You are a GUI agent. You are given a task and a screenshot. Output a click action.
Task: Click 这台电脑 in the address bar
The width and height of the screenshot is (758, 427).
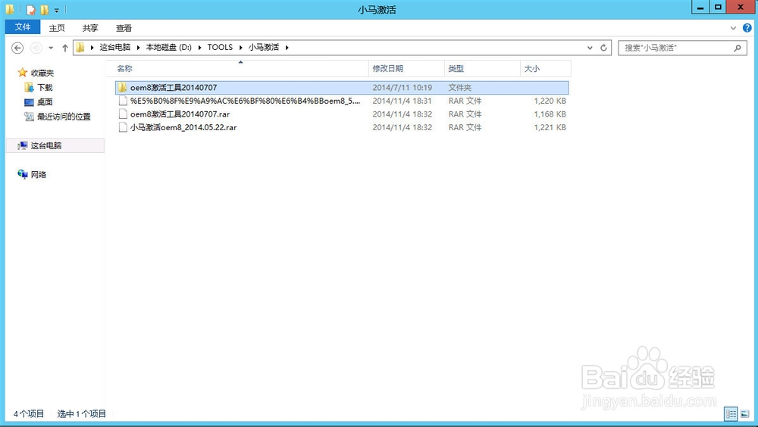[115, 48]
